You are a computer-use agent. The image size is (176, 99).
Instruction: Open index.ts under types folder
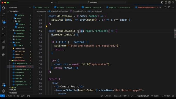point(20,45)
